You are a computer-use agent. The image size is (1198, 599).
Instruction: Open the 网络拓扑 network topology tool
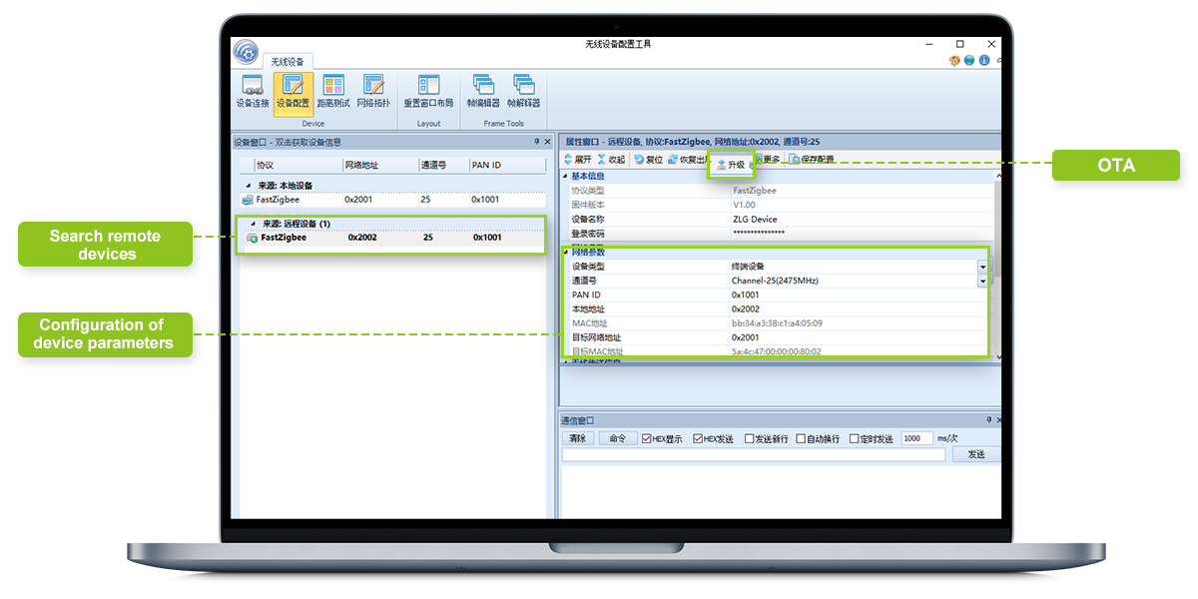pos(373,91)
